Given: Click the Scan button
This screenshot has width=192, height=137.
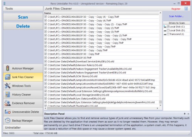Looking at the screenshot, I should click(x=23, y=17).
